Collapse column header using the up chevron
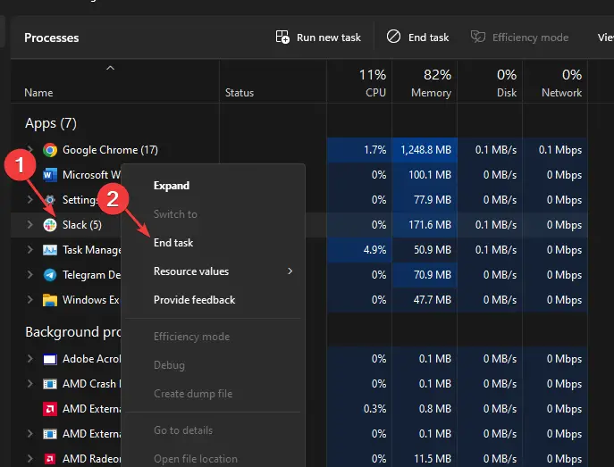Screen dimensions: 614x467 110,68
